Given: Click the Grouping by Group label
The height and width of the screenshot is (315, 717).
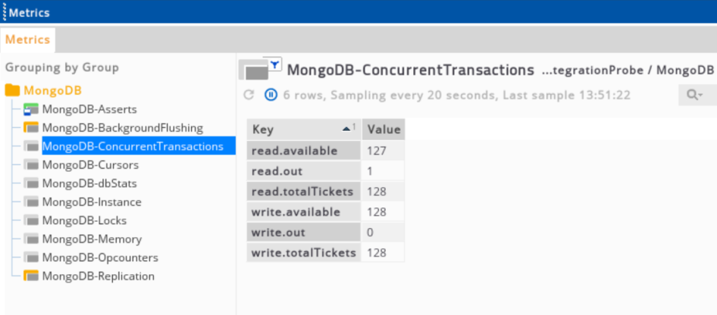Looking at the screenshot, I should click(x=61, y=67).
